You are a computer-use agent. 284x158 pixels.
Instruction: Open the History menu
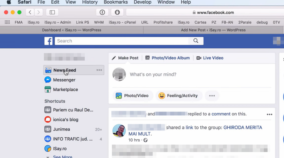pos(90,2)
